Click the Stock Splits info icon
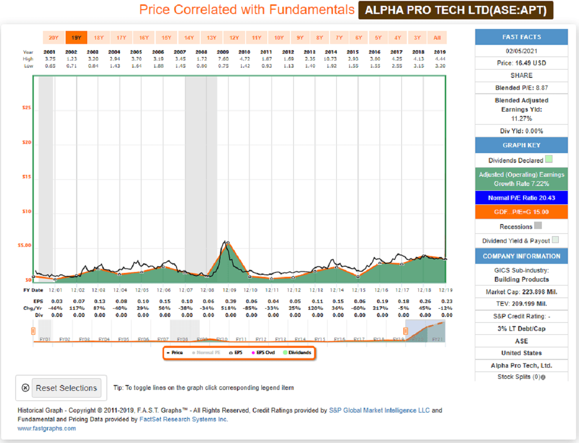Viewport: 579px width, 443px height. point(544,377)
